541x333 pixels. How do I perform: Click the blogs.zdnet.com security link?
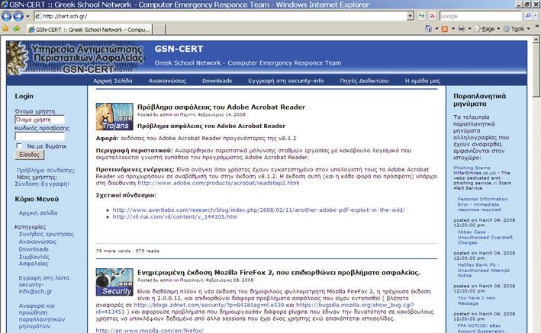click(209, 305)
